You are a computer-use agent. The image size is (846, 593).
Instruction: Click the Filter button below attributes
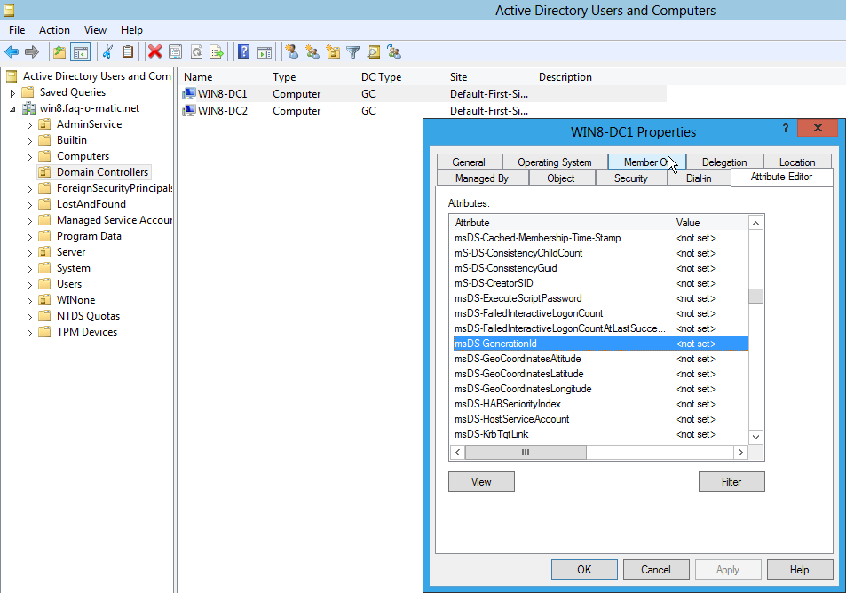731,482
